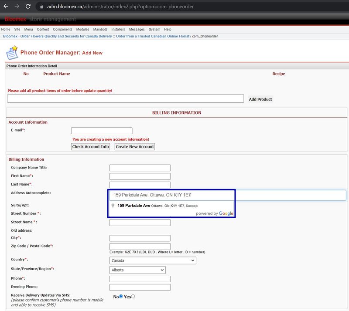The width and height of the screenshot is (349, 311).
Task: Open the Modules menu
Action: (x=82, y=29)
